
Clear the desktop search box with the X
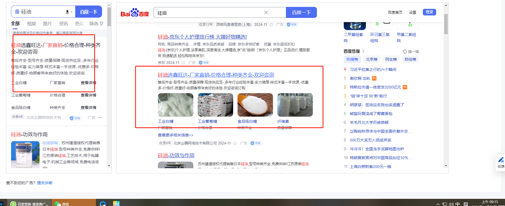point(266,12)
